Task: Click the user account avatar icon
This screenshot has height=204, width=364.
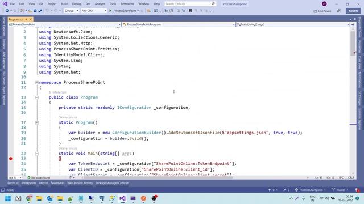Action: [x=324, y=4]
